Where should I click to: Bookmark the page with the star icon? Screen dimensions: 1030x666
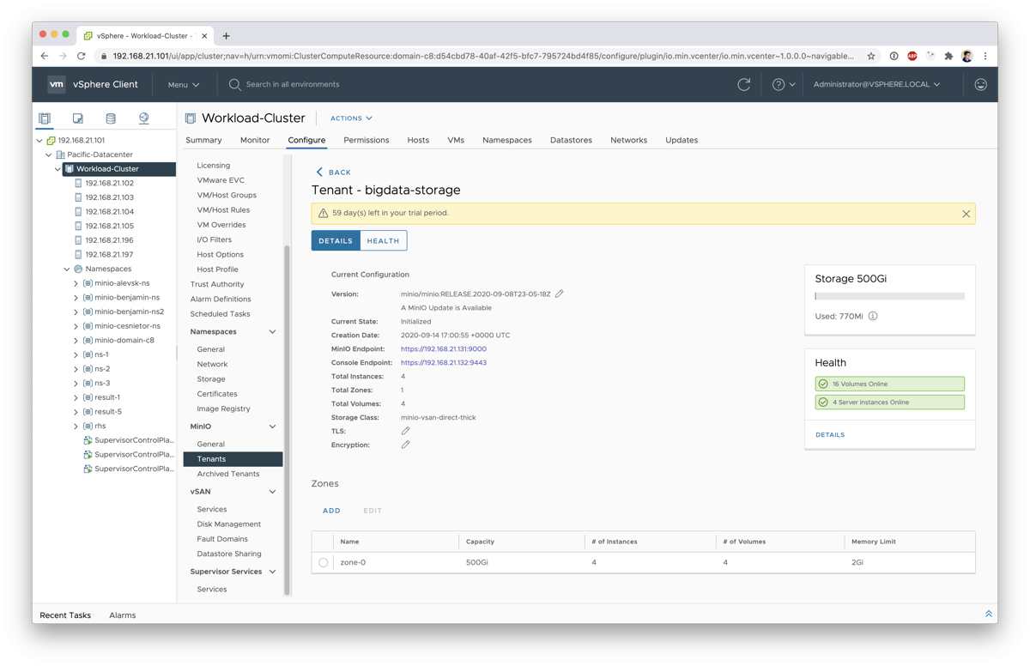tap(871, 56)
